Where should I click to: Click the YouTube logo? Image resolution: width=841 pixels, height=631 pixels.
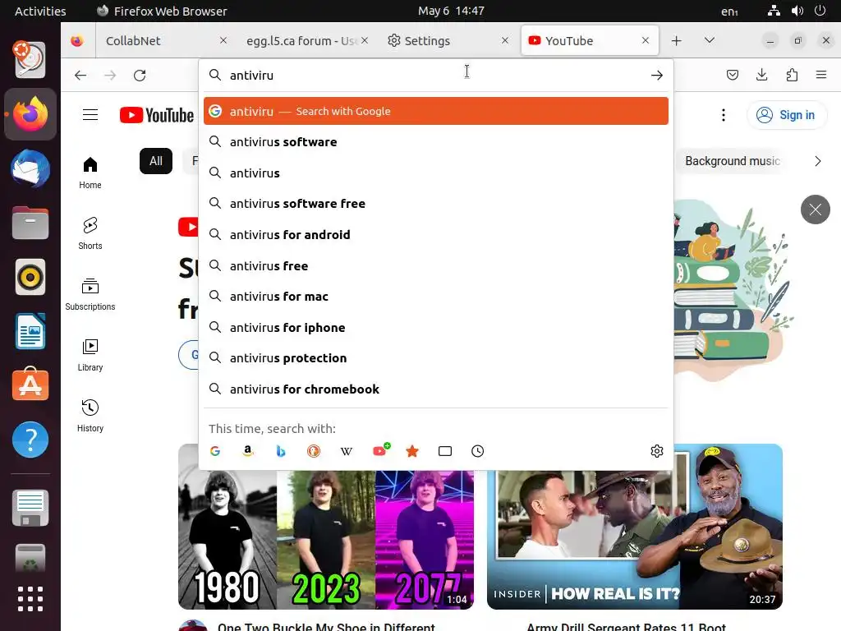pos(157,115)
